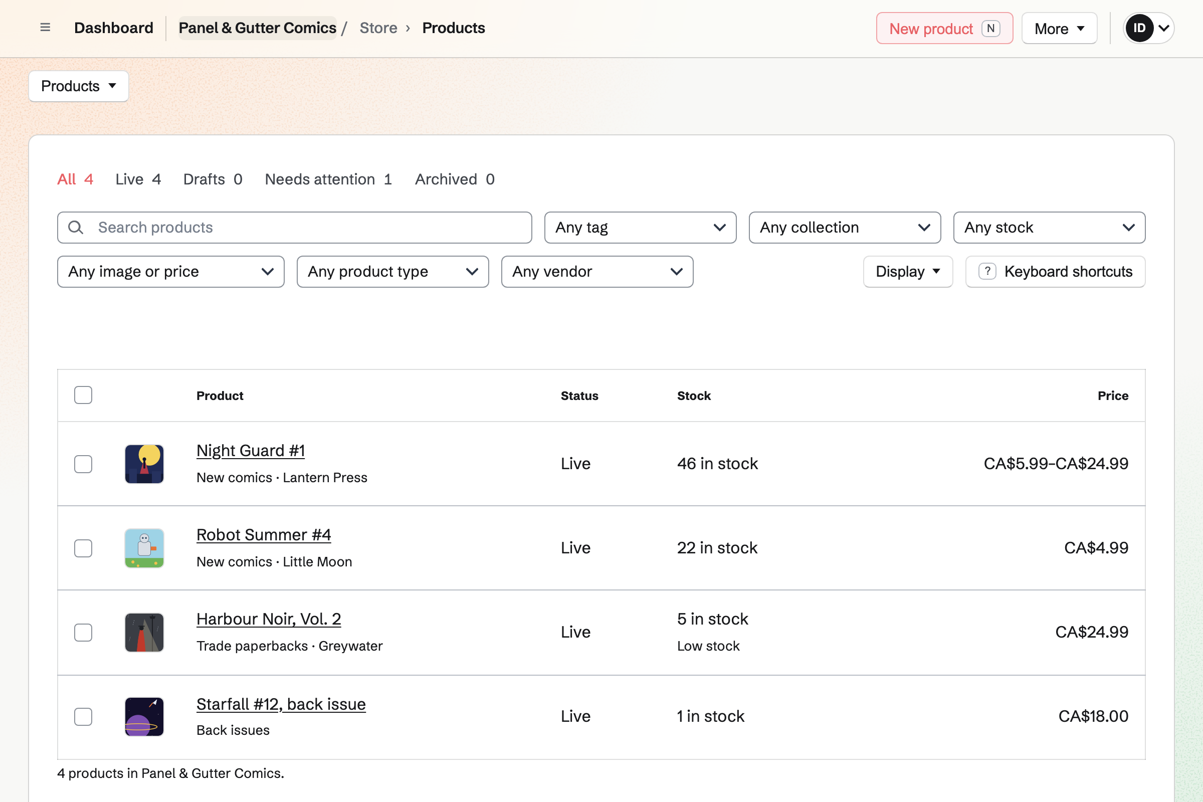
Task: Check the Harbour Noir, Vol. 2 row
Action: (83, 633)
